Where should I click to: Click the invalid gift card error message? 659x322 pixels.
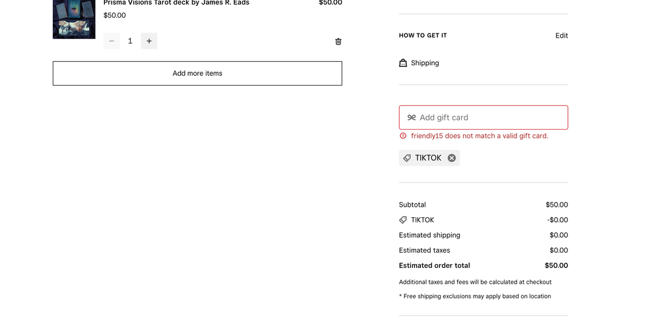(479, 136)
